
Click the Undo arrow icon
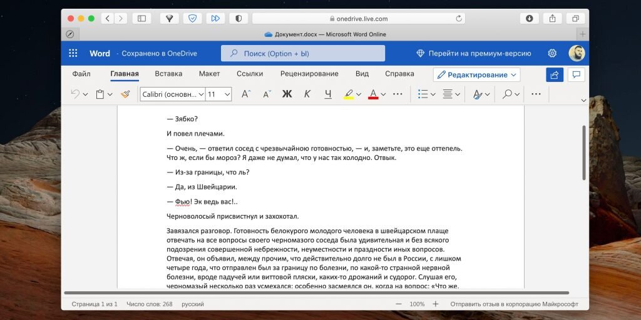pos(75,94)
